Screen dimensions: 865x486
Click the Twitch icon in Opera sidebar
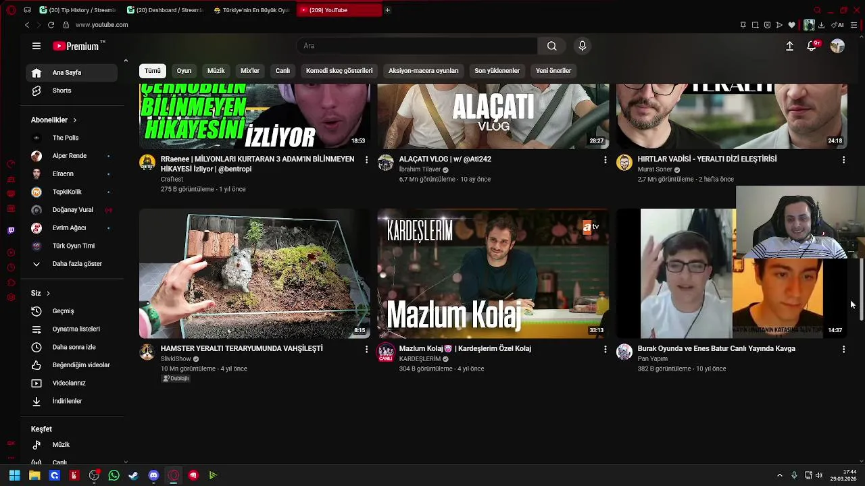(x=11, y=230)
